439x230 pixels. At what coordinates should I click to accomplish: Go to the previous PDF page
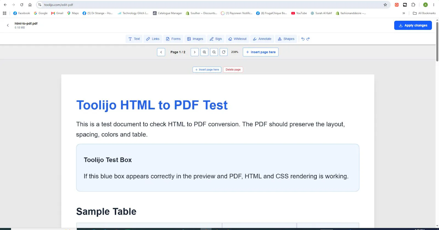[161, 52]
